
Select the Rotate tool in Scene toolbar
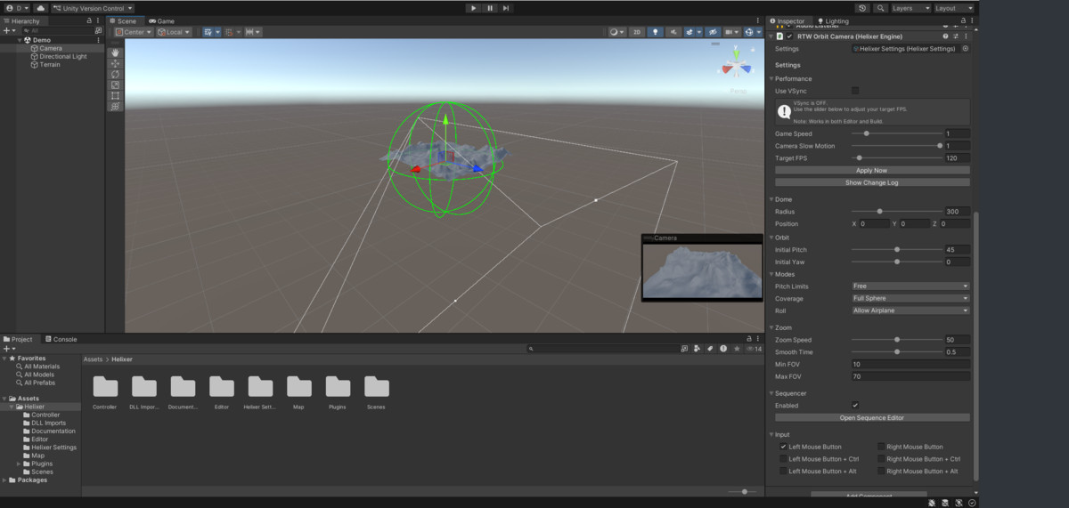click(115, 74)
